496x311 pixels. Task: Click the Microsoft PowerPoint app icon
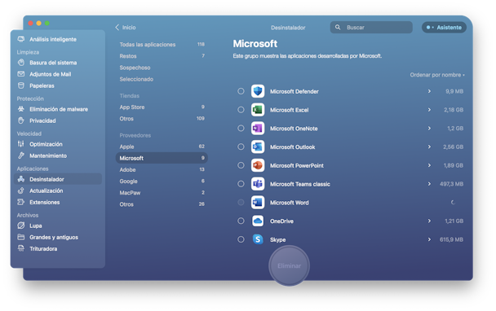tap(258, 165)
